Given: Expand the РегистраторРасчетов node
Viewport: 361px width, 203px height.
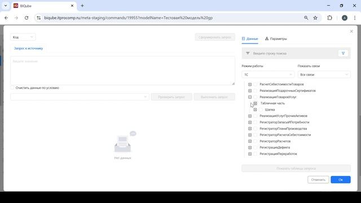Looking at the screenshot, I should (250, 141).
